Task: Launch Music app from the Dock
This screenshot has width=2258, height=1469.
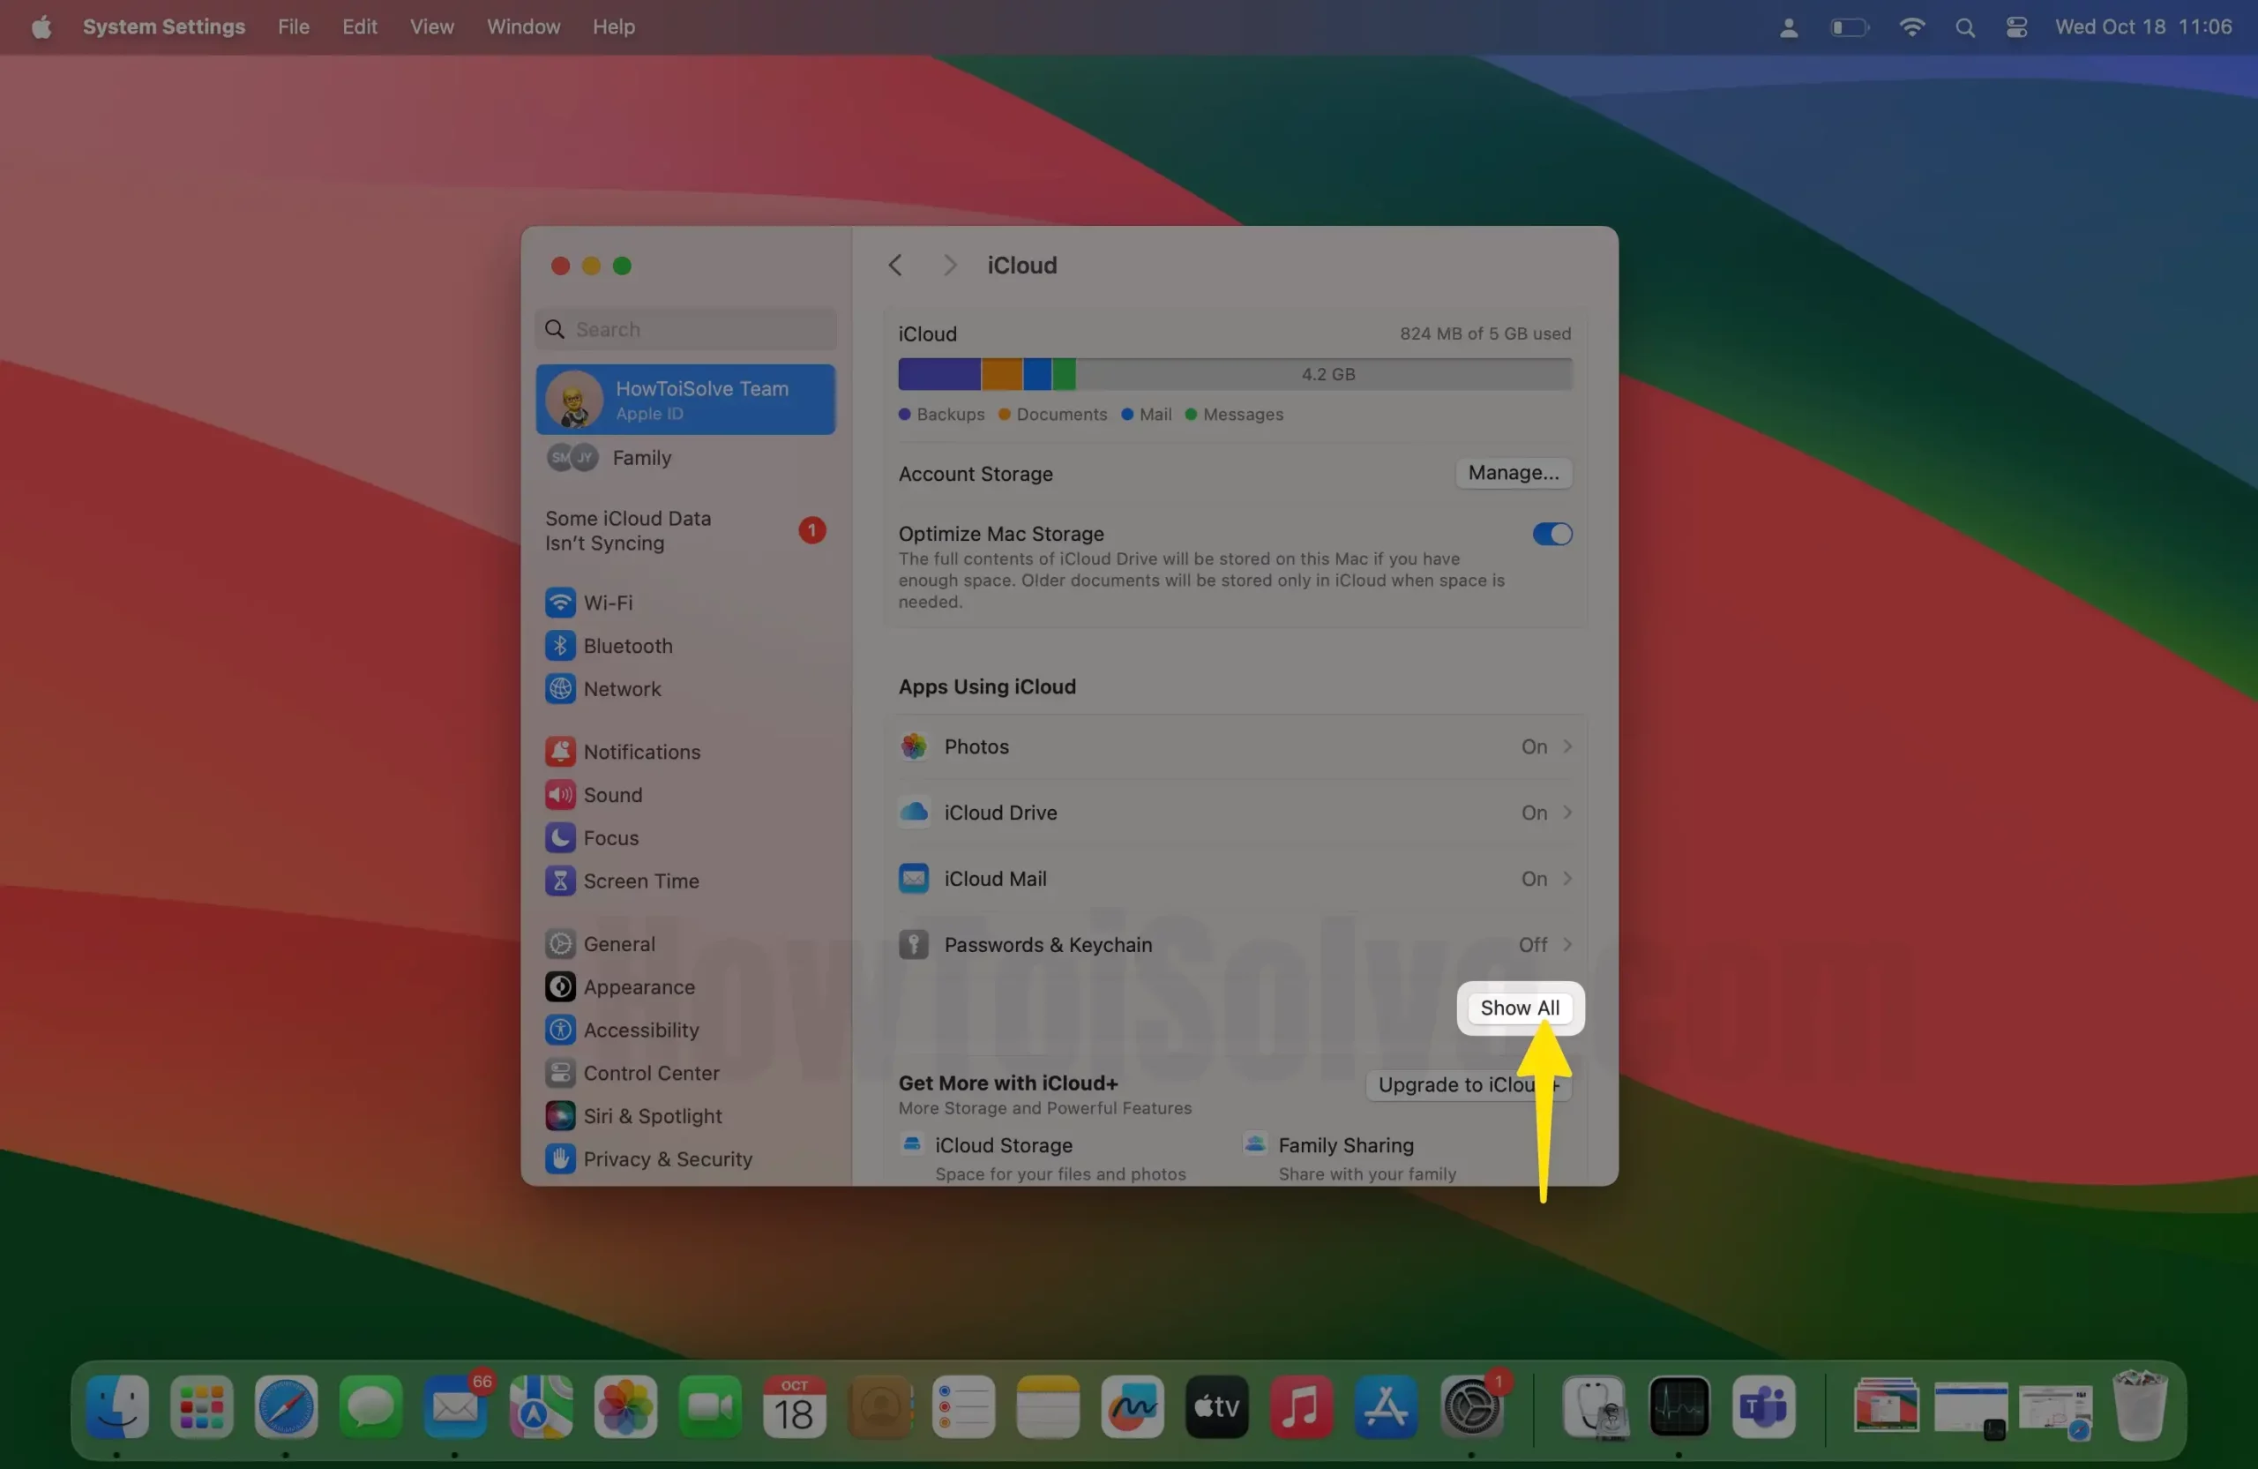Action: (x=1301, y=1406)
